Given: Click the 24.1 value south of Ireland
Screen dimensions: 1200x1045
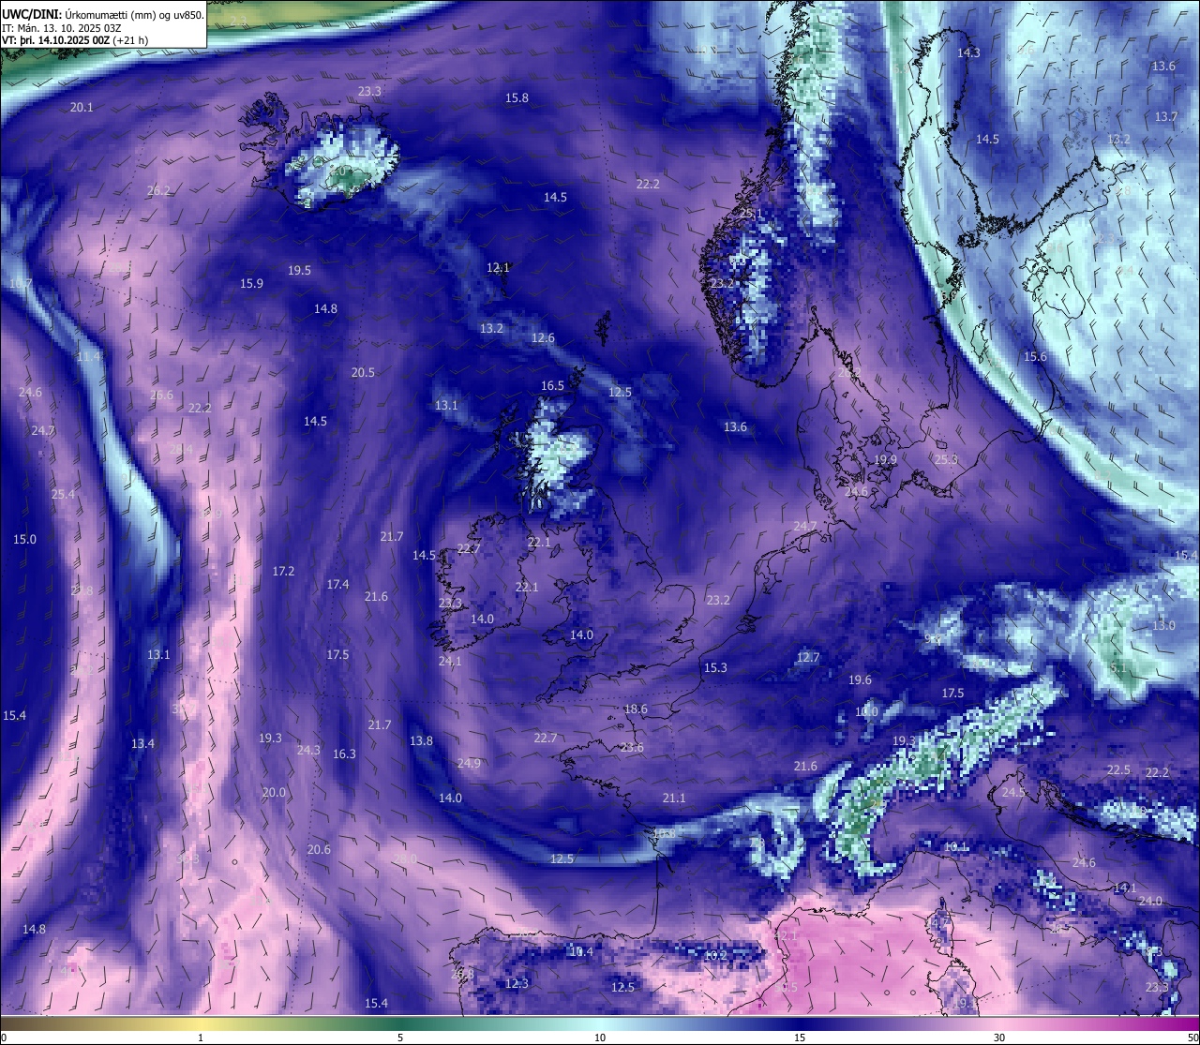Looking at the screenshot, I should (x=450, y=662).
